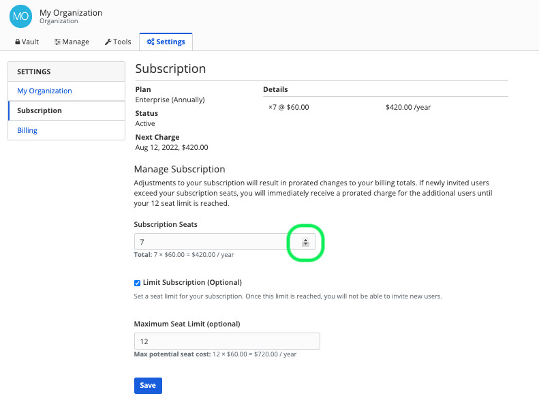
Task: Open the Vault tab
Action: (27, 42)
